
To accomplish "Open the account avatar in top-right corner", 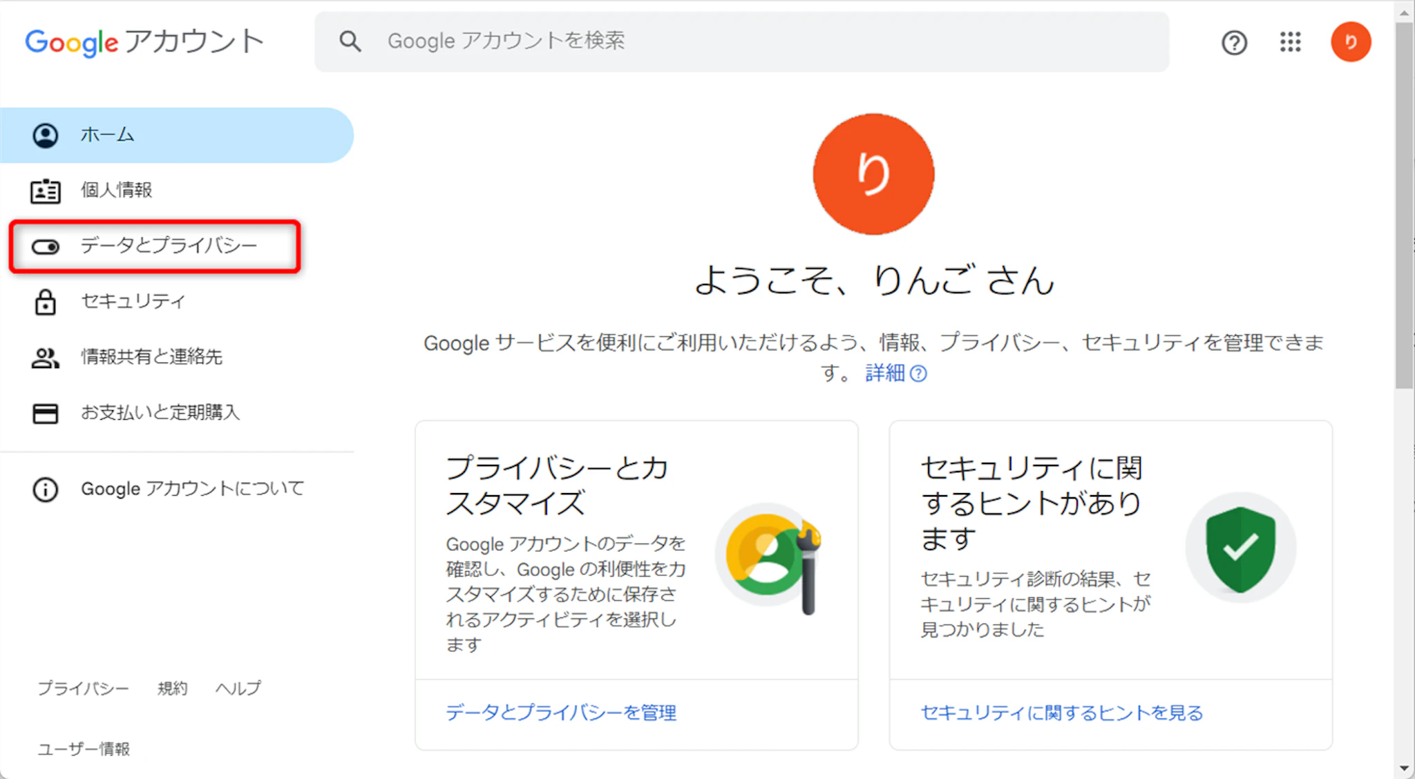I will [1351, 42].
